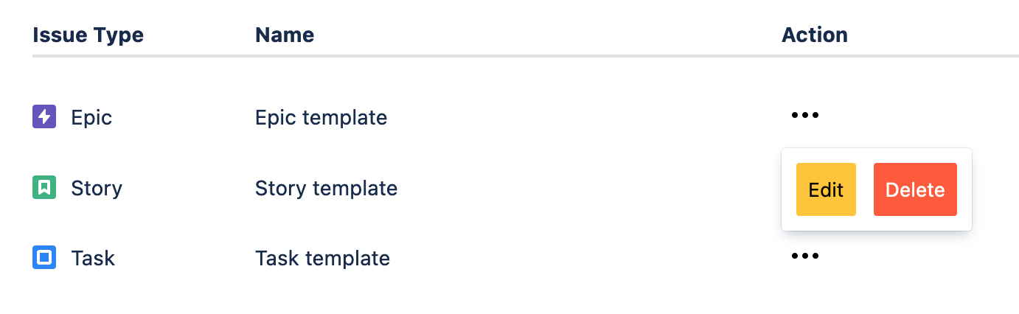Image resolution: width=1019 pixels, height=314 pixels.
Task: Click the Name column header
Action: [x=284, y=35]
